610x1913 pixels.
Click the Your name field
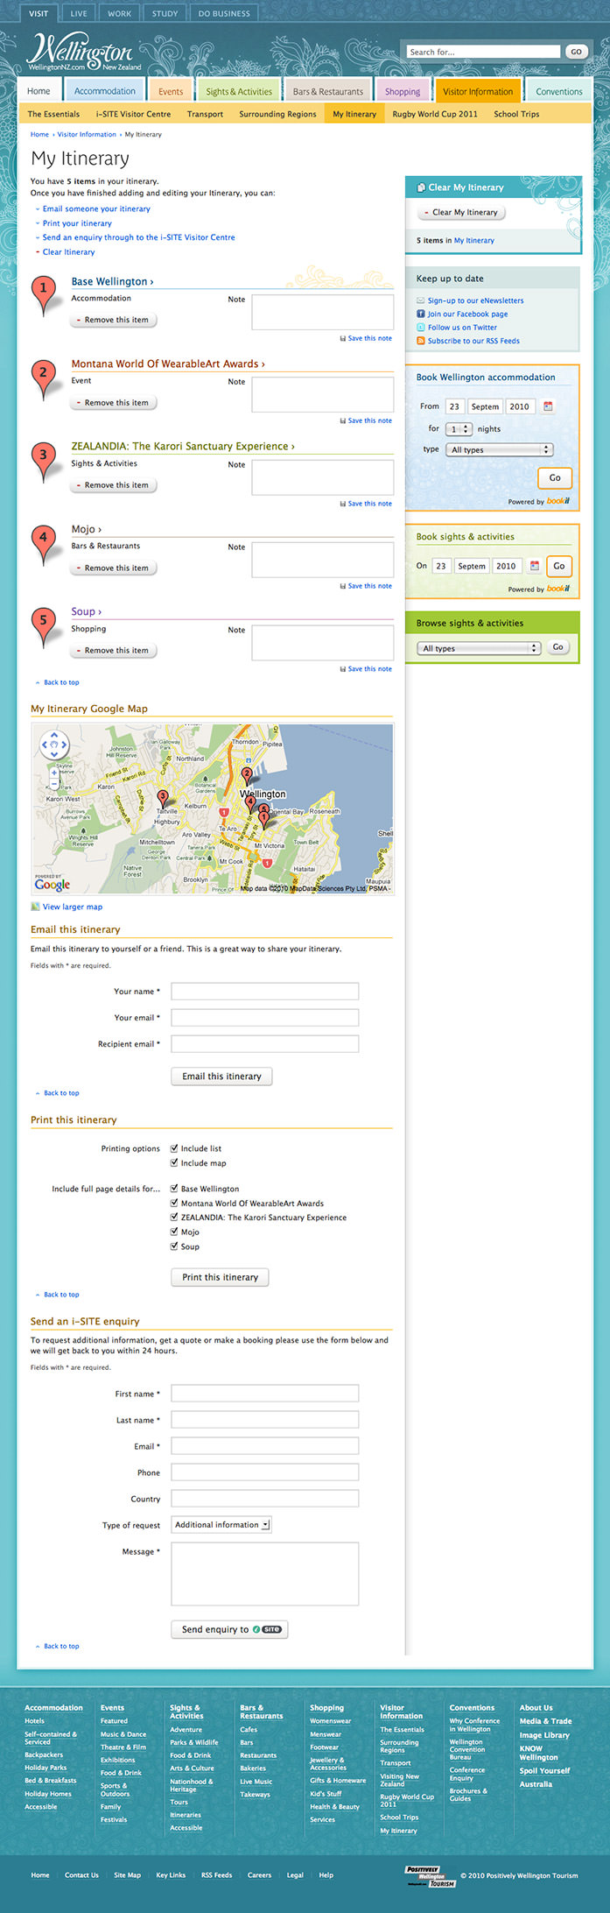(x=265, y=992)
